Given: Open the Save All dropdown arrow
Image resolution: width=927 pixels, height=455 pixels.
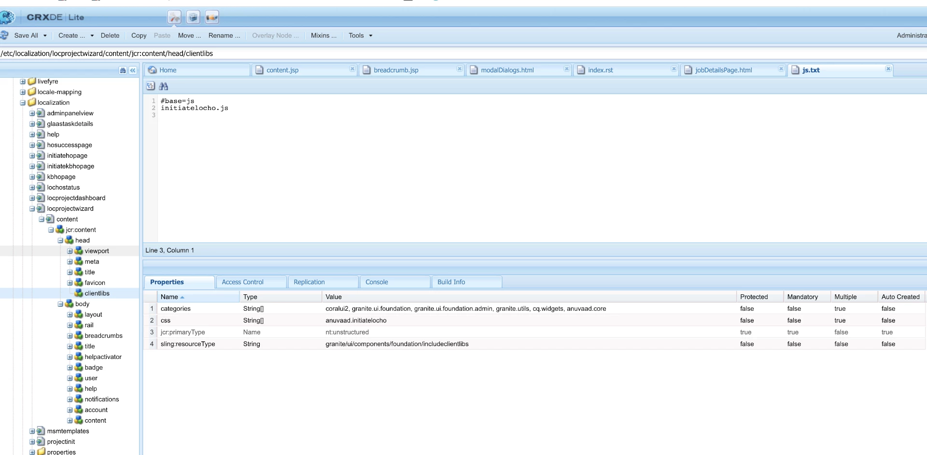Looking at the screenshot, I should click(45, 36).
